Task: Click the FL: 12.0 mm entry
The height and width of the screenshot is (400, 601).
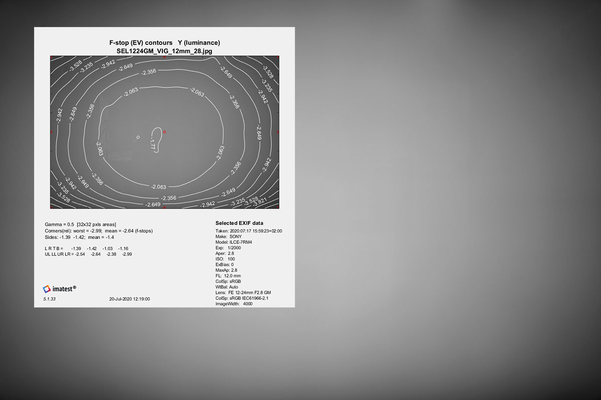Action: coord(228,275)
